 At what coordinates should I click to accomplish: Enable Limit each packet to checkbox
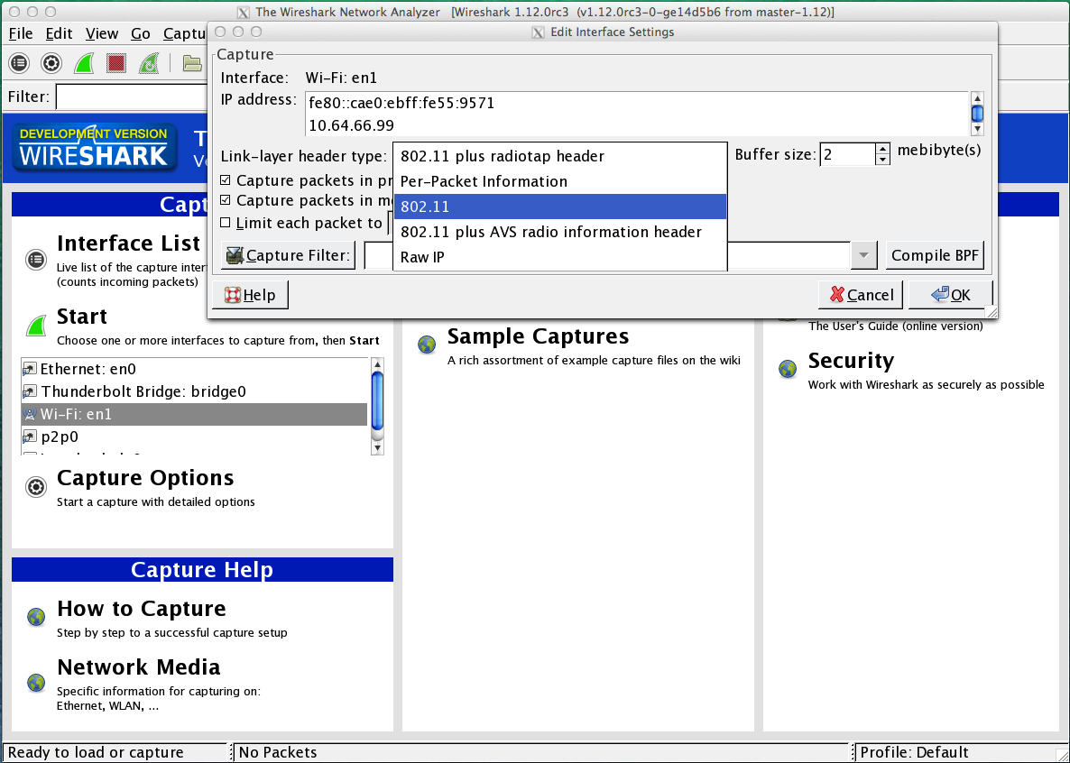pos(226,223)
